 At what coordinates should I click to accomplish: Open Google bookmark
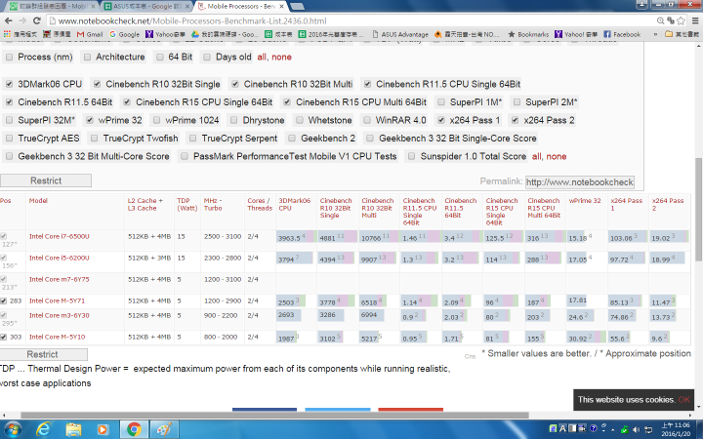125,34
